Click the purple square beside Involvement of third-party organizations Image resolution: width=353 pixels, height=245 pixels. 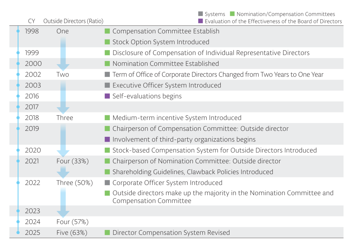coord(107,139)
